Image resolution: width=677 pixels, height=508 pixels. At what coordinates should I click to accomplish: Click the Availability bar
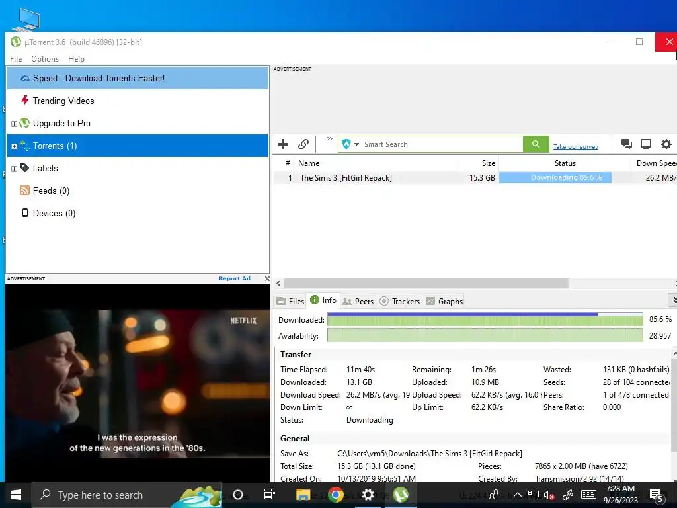485,335
